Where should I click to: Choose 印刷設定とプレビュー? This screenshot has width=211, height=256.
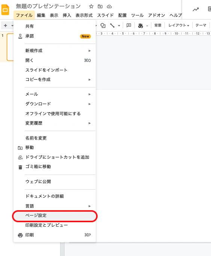pos(54,225)
